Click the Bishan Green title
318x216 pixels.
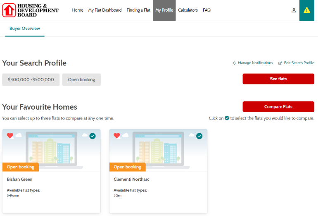[x=20, y=179]
